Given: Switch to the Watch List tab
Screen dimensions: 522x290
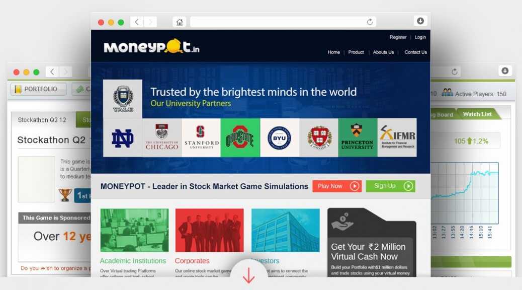Looking at the screenshot, I should point(477,114).
